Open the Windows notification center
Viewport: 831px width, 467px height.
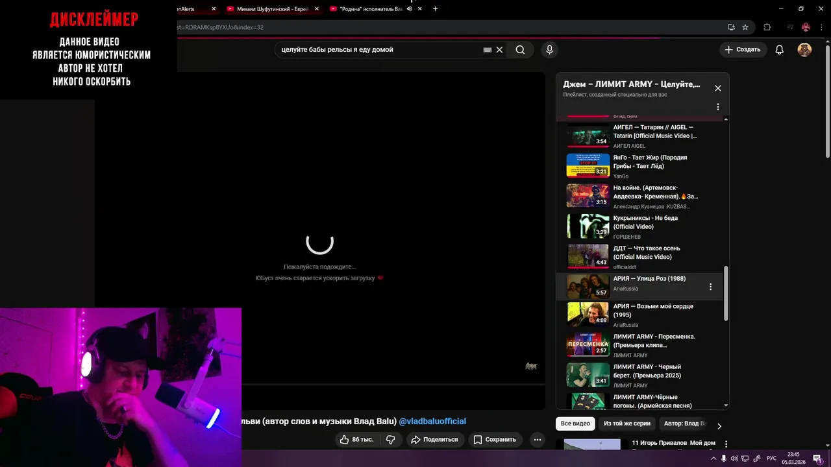pyautogui.click(x=817, y=459)
